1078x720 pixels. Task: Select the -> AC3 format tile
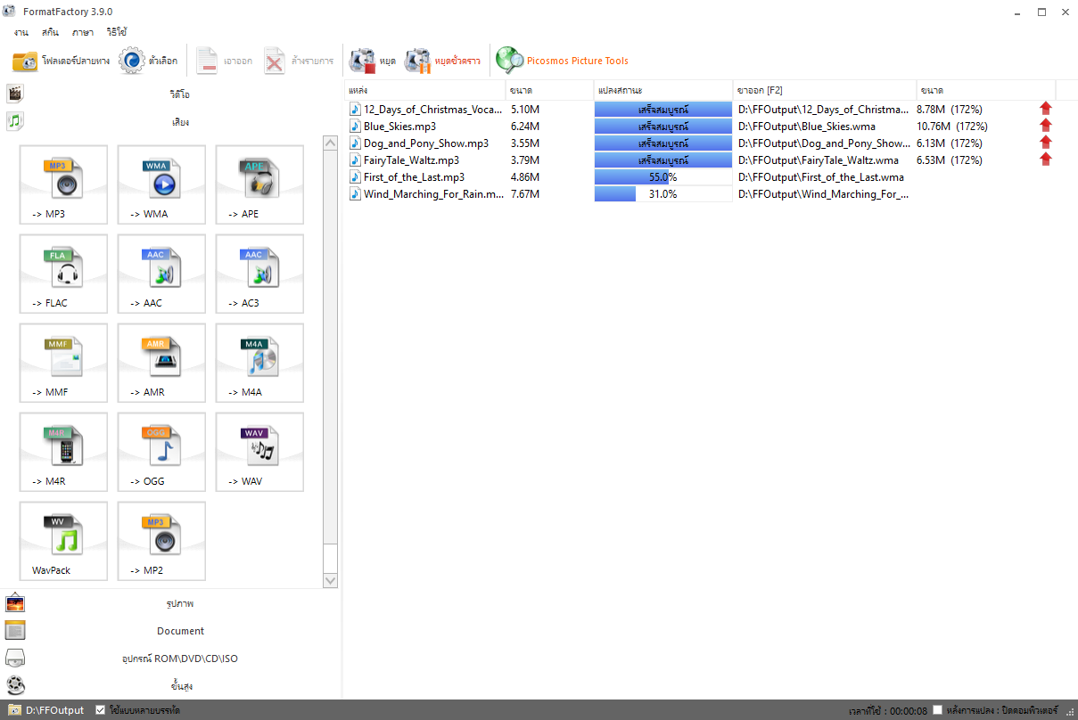[x=259, y=274]
